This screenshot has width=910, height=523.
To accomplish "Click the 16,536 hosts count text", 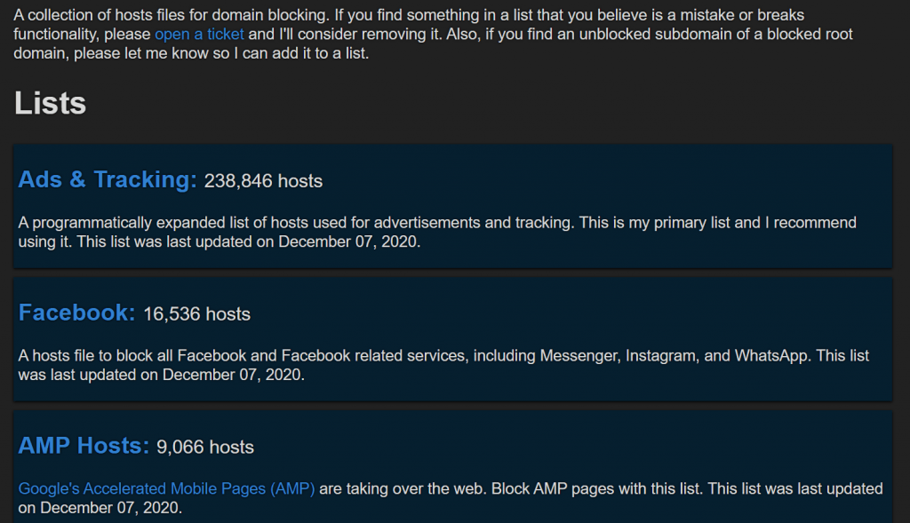I will click(196, 314).
